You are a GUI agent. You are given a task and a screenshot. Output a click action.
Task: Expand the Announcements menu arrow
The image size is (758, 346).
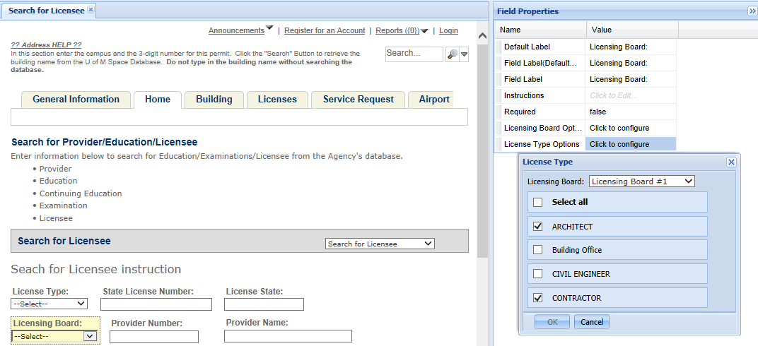[x=269, y=29]
